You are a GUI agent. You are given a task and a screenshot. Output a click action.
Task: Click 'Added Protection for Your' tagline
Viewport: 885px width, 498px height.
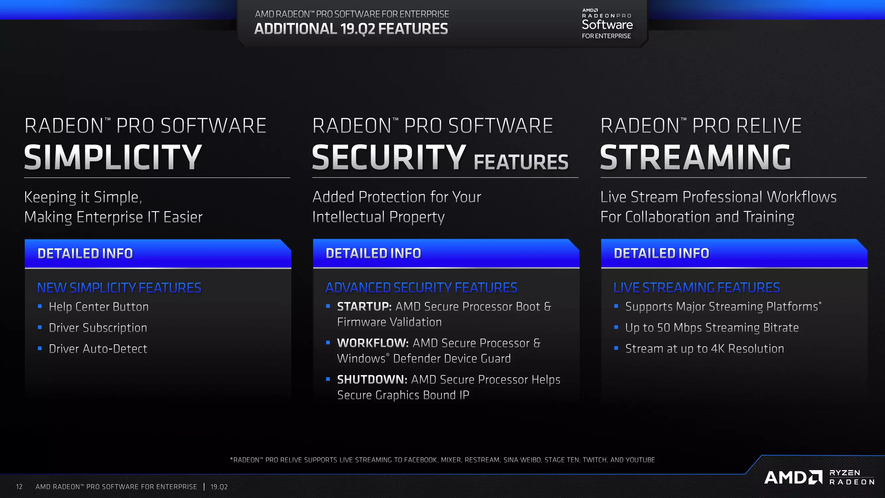[397, 197]
